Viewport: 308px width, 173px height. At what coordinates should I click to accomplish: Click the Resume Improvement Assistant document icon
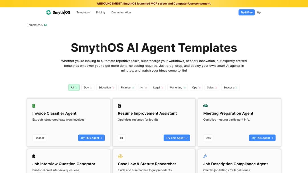[119, 106]
